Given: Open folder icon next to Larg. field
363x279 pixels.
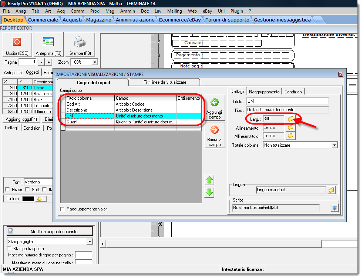Looking at the screenshot, I should click(290, 119).
